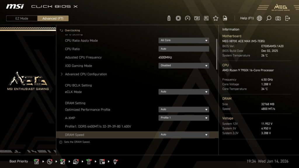Open the language globe icon
Image resolution: width=299 pixels, height=168 pixels.
click(259, 18)
